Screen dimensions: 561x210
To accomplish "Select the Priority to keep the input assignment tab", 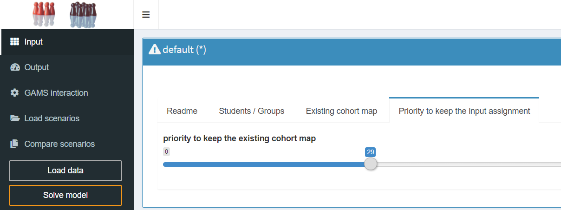I will pyautogui.click(x=464, y=111).
